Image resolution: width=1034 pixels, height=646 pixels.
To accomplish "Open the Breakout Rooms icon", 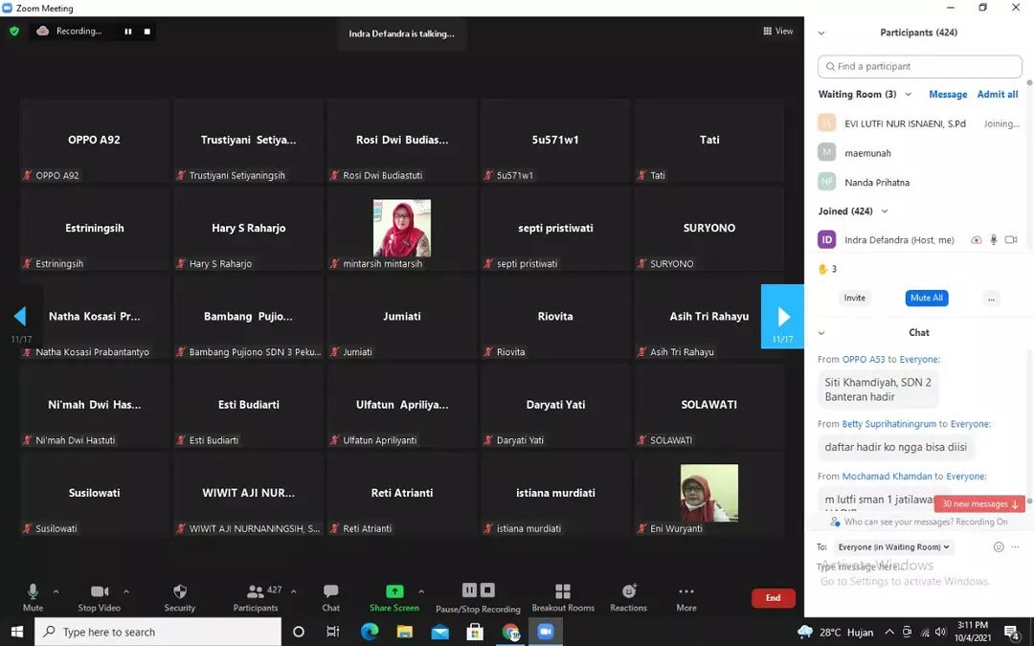I will (563, 592).
